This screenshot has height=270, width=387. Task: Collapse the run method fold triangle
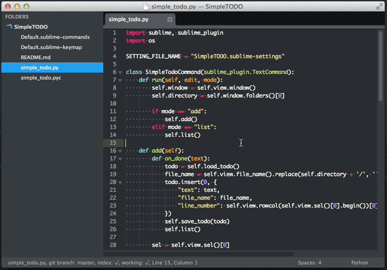[120, 80]
